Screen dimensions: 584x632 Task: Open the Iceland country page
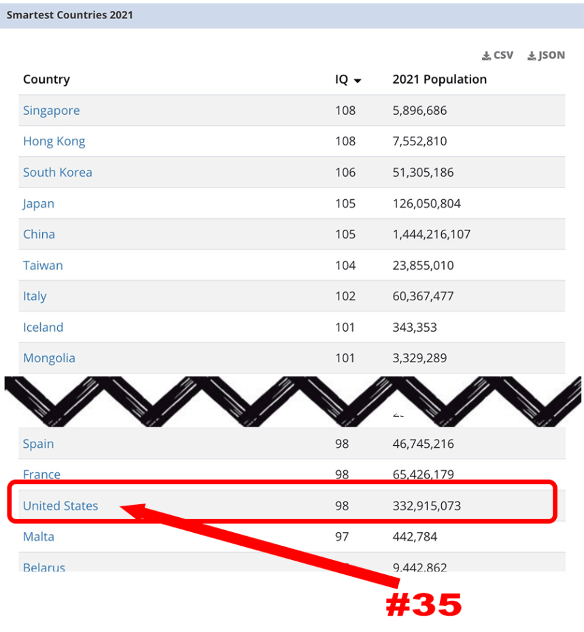pyautogui.click(x=43, y=327)
